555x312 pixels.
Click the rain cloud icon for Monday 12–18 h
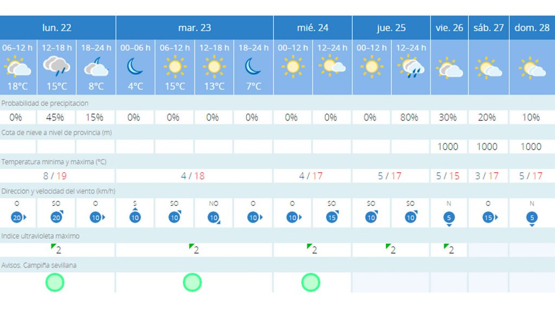click(x=56, y=67)
